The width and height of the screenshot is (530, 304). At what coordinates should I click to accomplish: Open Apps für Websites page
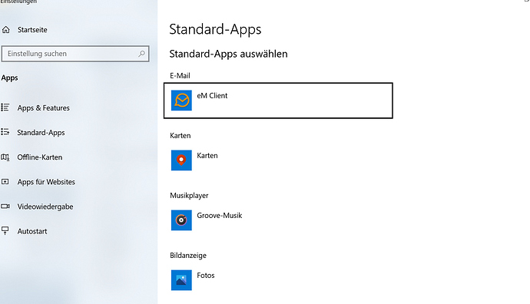[46, 182]
